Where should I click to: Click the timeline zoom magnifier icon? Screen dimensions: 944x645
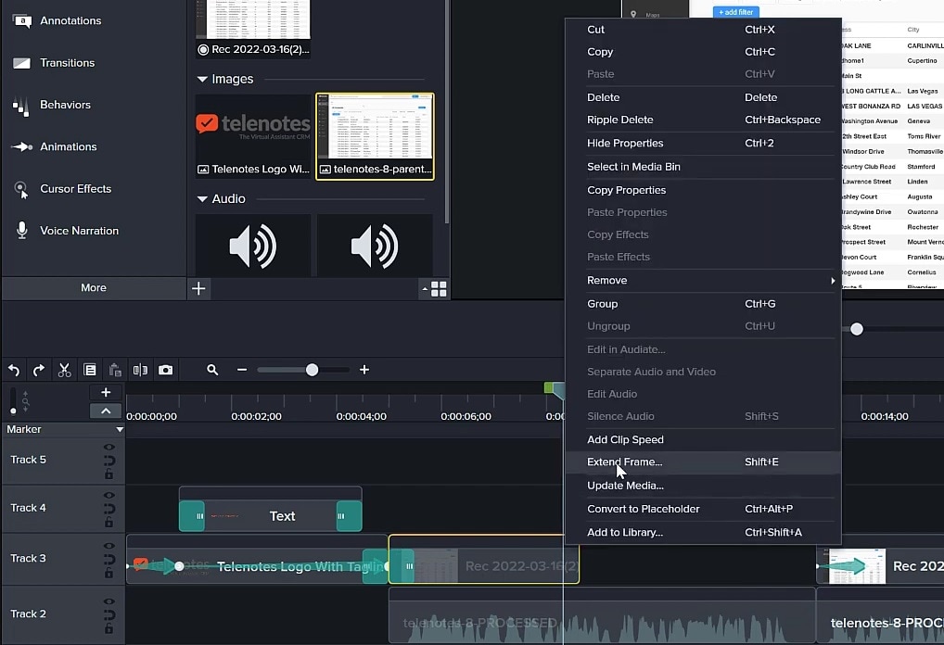pos(212,370)
